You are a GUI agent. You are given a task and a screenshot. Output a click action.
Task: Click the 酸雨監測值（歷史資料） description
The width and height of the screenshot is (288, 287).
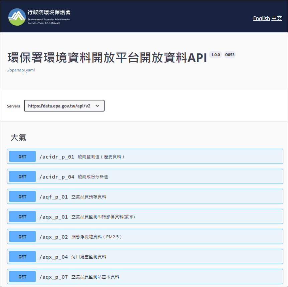pos(101,157)
